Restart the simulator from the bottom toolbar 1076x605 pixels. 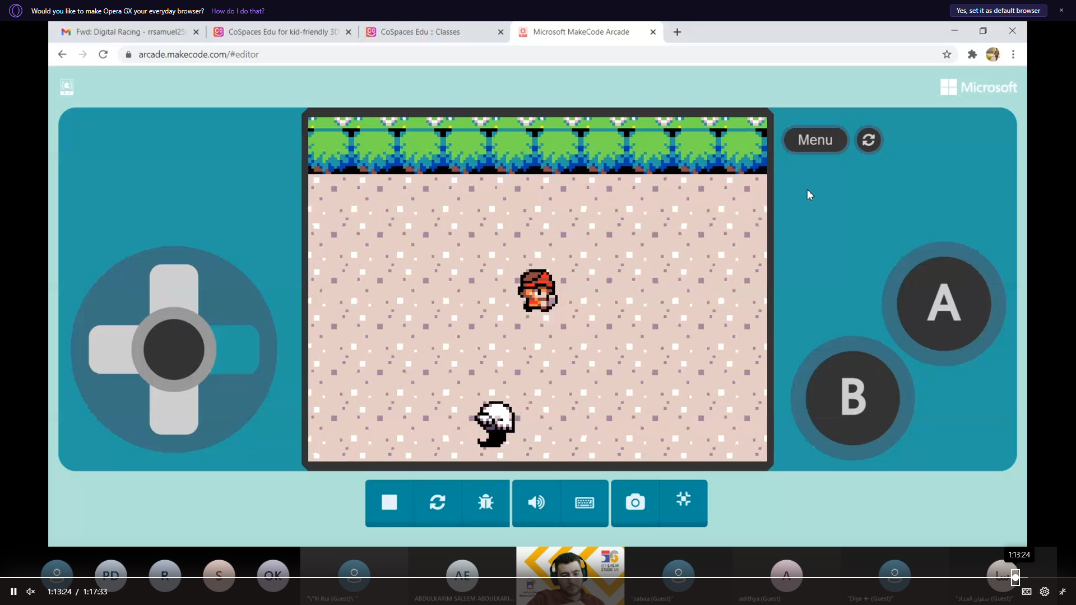coord(438,502)
